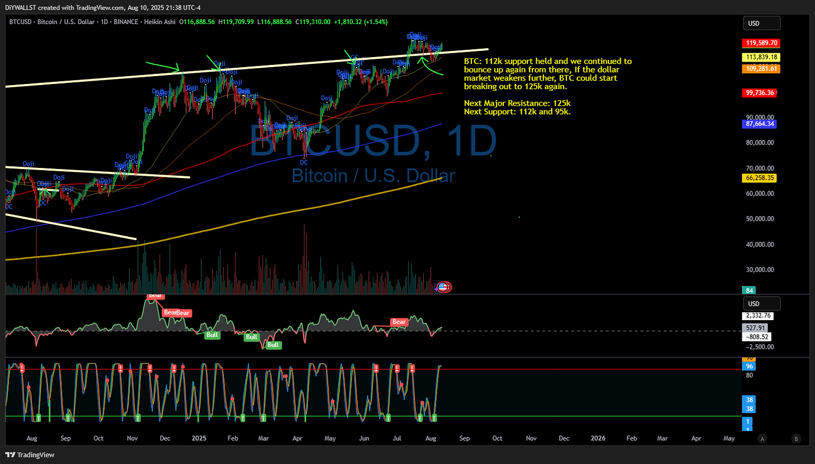815x464 pixels.
Task: Click the Heikin Ashi chart type label
Action: [x=160, y=22]
